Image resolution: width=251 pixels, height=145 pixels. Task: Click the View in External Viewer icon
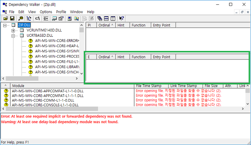54,19
